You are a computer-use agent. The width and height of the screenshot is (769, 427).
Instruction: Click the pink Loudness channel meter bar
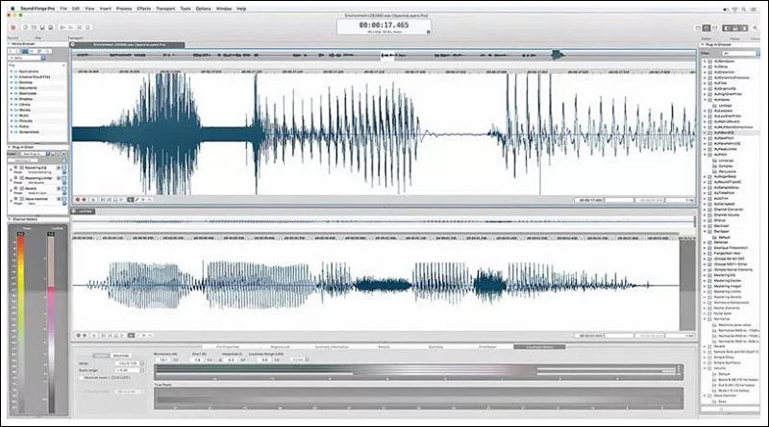point(51,322)
